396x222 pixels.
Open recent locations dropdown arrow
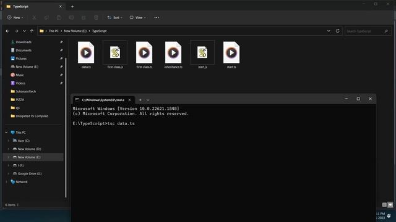24,31
